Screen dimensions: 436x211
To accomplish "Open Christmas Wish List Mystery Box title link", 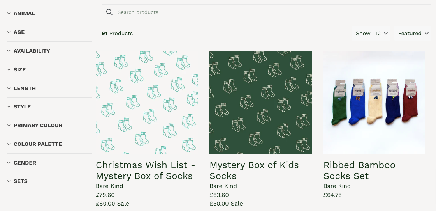I will pos(144,170).
